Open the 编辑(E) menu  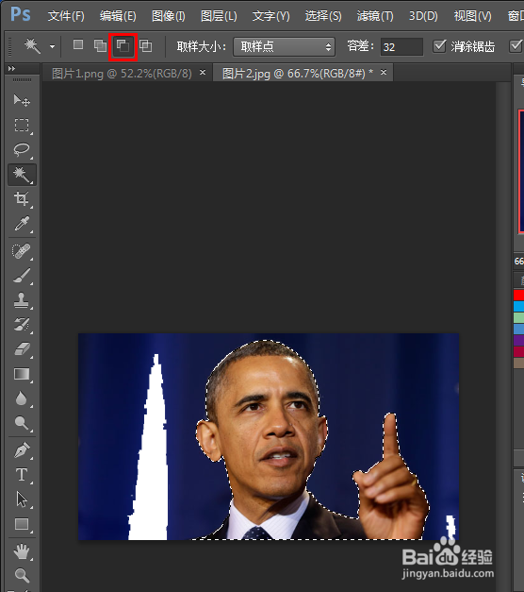[118, 16]
